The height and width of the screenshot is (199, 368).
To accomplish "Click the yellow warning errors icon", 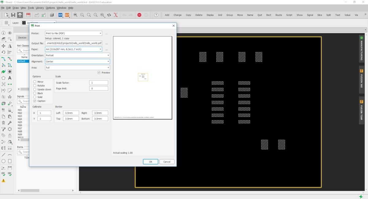I will (x=3, y=181).
